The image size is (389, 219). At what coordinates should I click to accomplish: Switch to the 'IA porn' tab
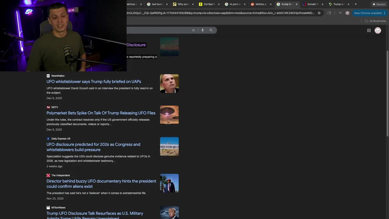click(x=235, y=4)
